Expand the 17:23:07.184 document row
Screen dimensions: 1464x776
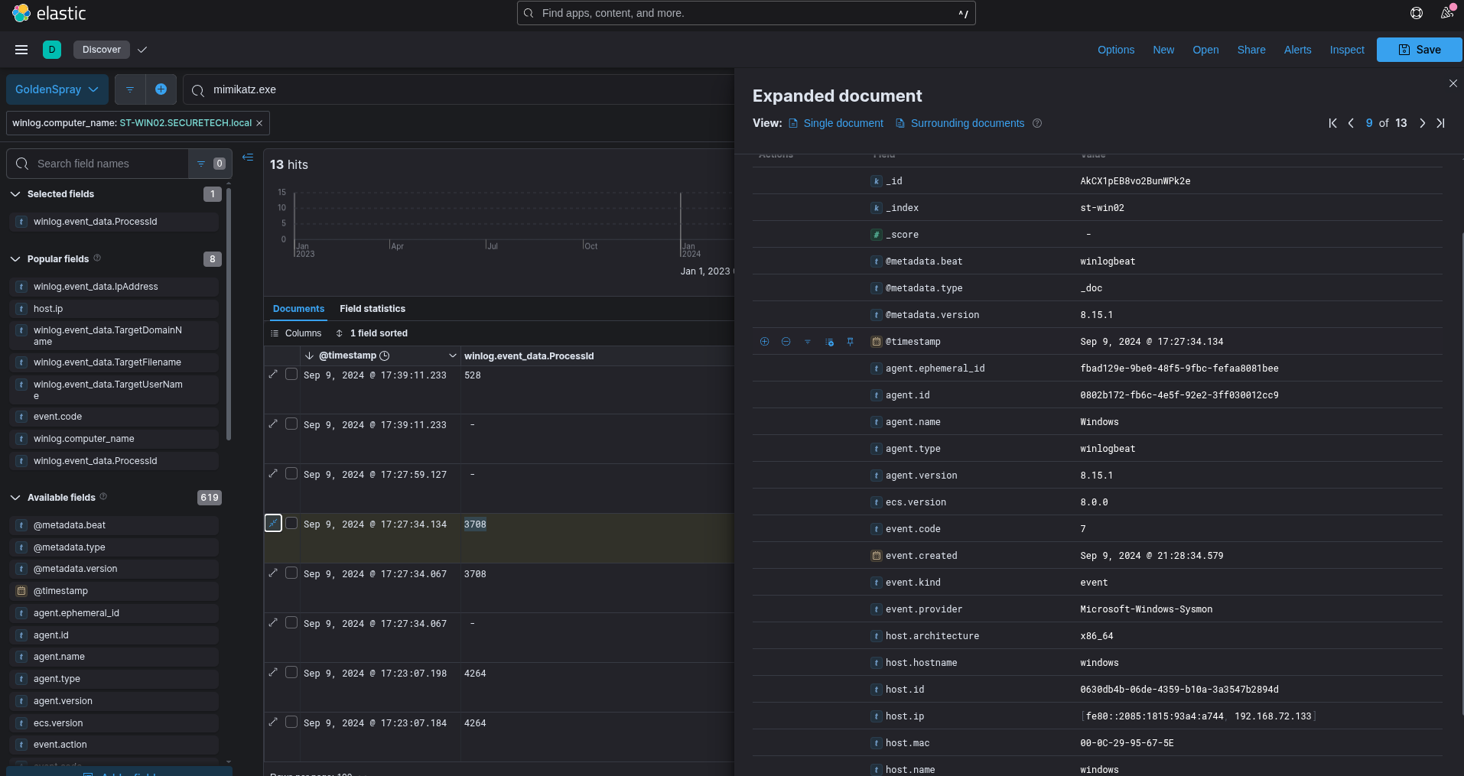click(x=273, y=722)
